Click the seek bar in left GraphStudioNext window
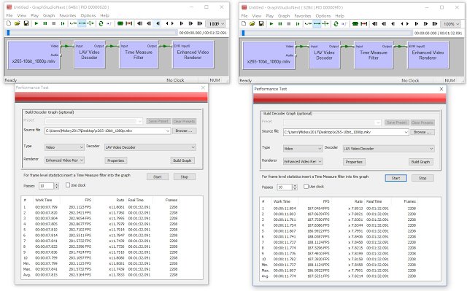This screenshot has width=467, height=291. click(91, 33)
